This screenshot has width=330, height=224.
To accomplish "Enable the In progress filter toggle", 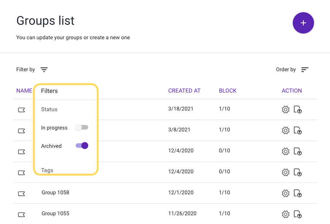I will tap(82, 128).
